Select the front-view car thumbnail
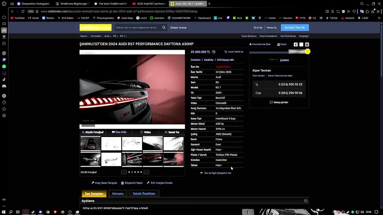Image resolution: width=383 pixels, height=215 pixels. point(90,144)
